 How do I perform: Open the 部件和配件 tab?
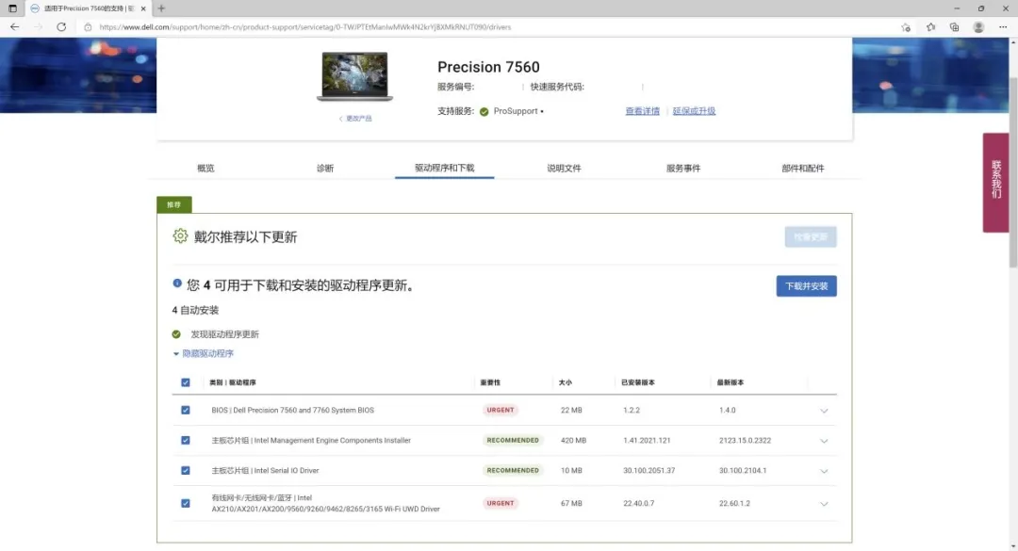coord(803,168)
